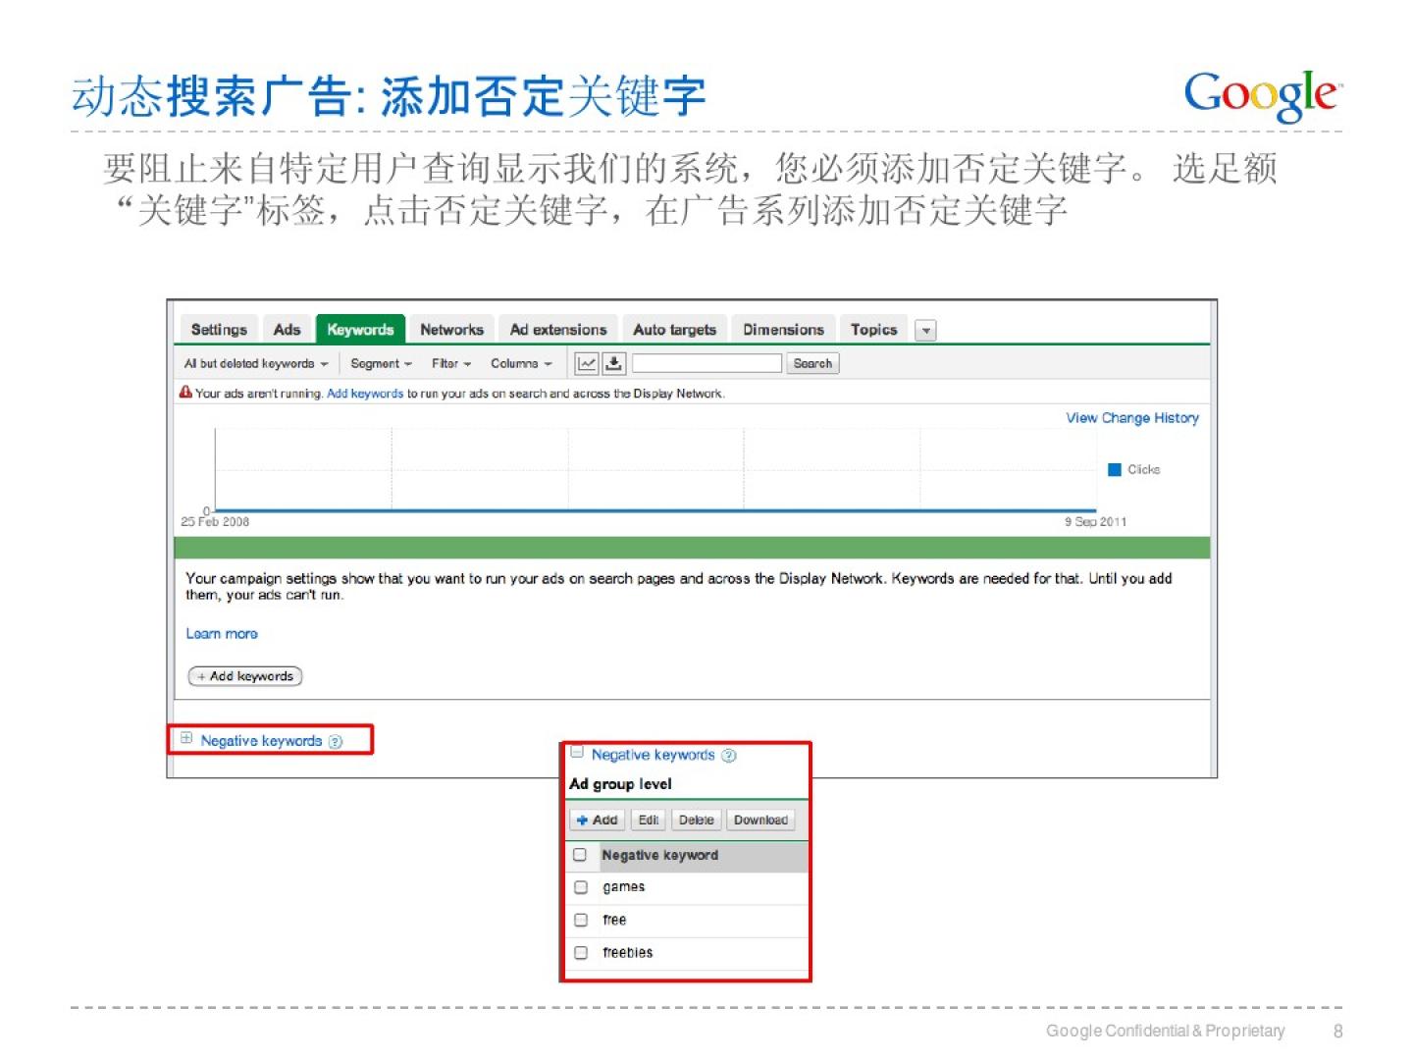Image resolution: width=1413 pixels, height=1060 pixels.
Task: Open the All but deleted keywords dropdown
Action: pos(256,363)
